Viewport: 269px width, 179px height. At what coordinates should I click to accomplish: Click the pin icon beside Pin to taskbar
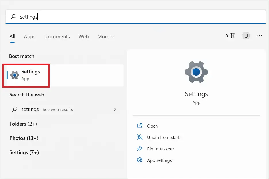[x=140, y=148]
